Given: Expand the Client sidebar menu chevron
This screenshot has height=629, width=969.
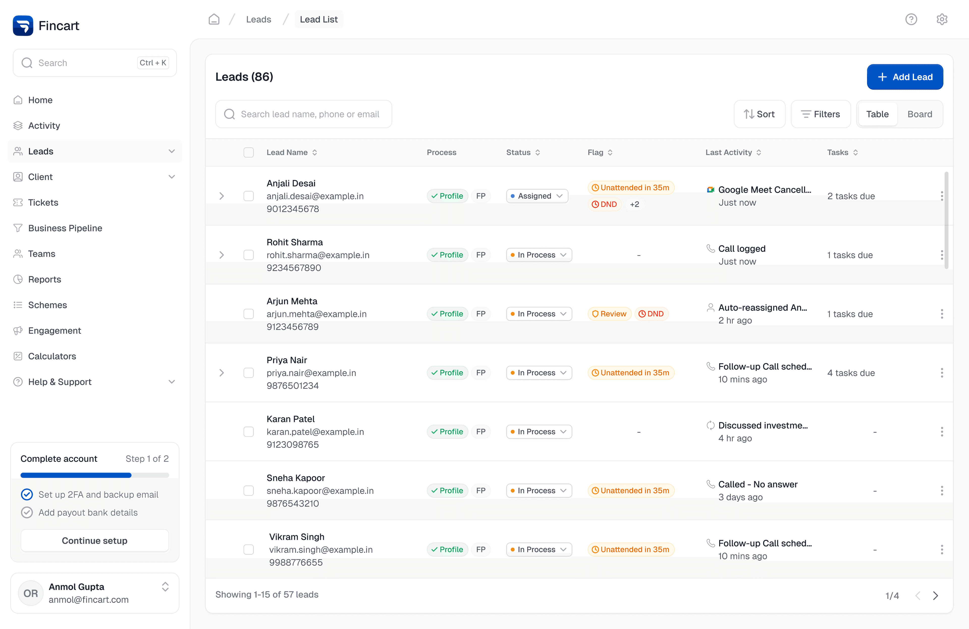Looking at the screenshot, I should 171,177.
